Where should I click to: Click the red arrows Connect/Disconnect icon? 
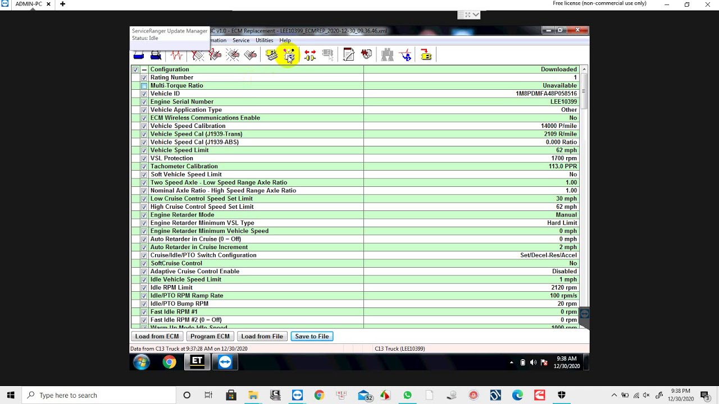coord(310,55)
